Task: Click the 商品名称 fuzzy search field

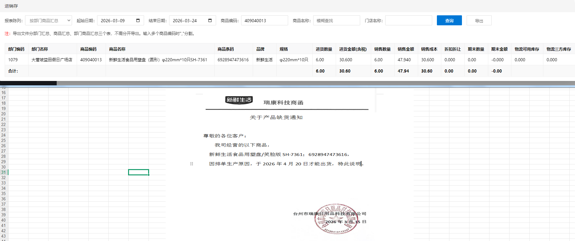Action: (x=336, y=21)
